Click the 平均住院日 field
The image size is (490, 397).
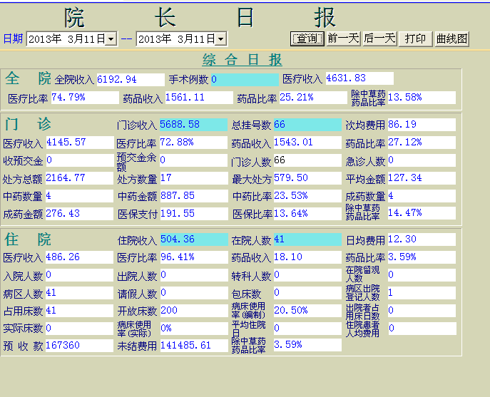point(307,329)
